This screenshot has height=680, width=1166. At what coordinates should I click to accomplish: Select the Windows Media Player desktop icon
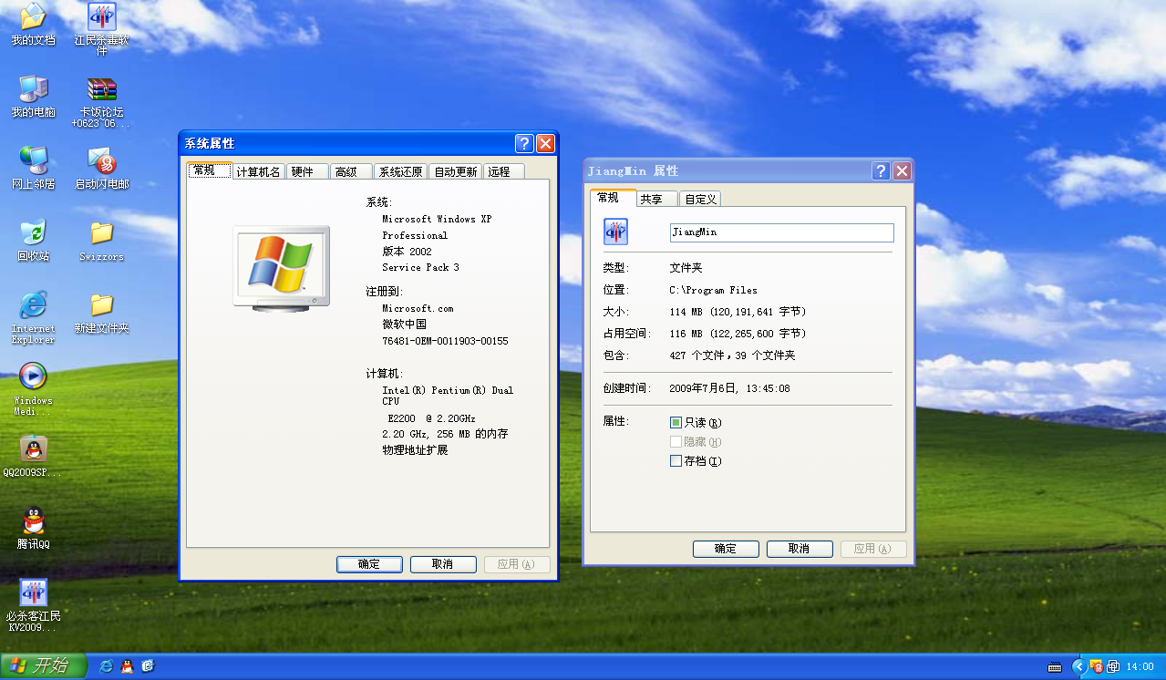[33, 388]
